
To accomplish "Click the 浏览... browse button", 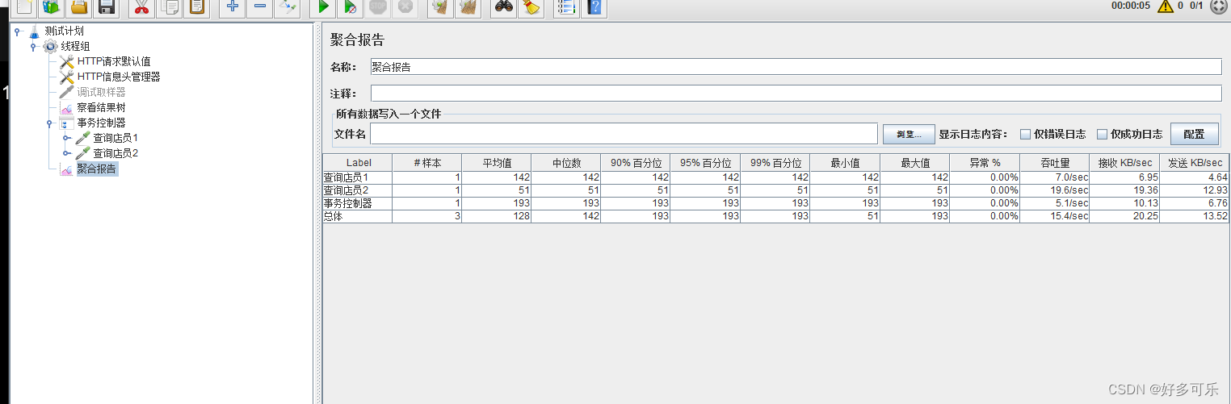I will [909, 134].
